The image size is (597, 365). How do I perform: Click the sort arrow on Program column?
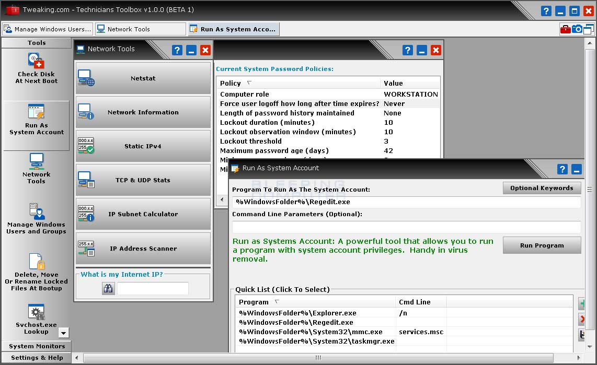click(x=277, y=301)
